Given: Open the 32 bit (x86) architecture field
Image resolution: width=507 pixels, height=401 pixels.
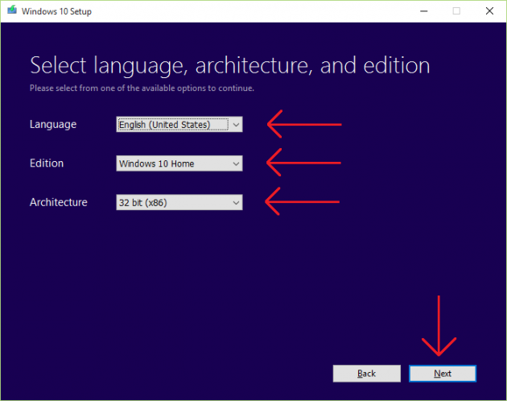Looking at the screenshot, I should (x=172, y=203).
